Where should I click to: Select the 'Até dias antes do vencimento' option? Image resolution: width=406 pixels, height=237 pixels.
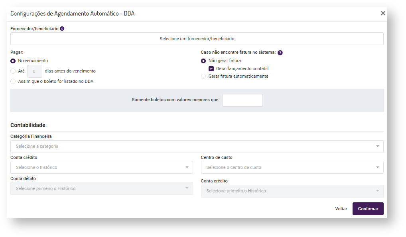point(13,71)
